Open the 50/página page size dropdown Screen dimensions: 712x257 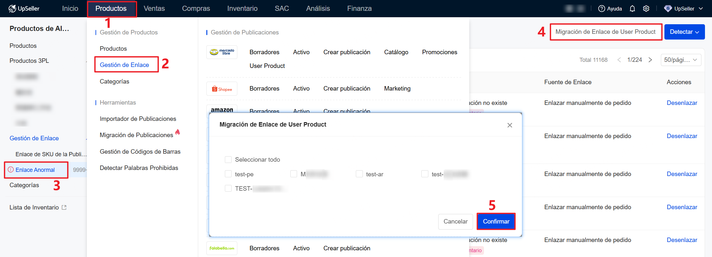click(681, 60)
